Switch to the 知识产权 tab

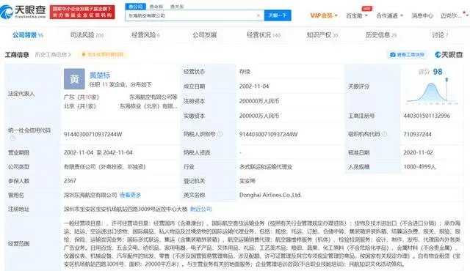coord(322,35)
